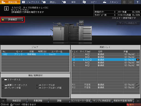Open the 機械状態 tab
The image size is (141, 106).
tap(10, 2)
